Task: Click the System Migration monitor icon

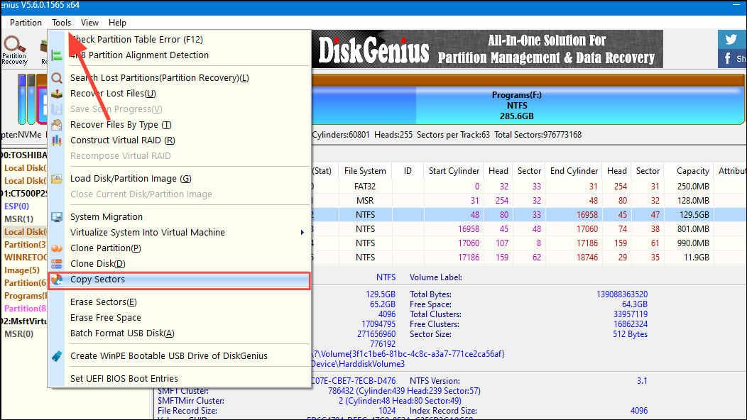Action: click(x=57, y=216)
